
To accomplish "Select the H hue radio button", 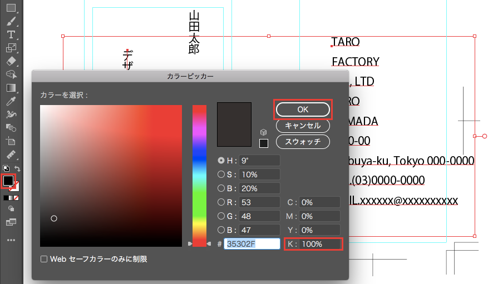I will 221,161.
